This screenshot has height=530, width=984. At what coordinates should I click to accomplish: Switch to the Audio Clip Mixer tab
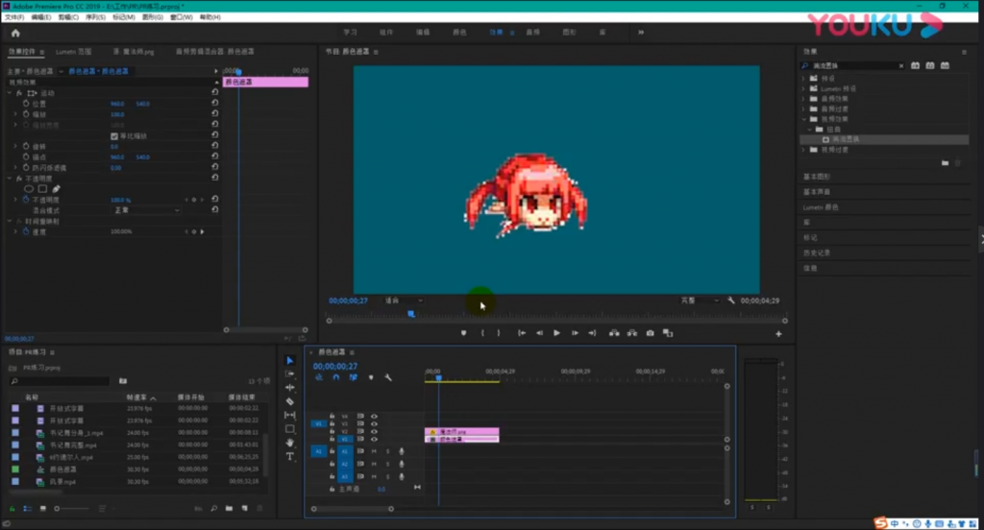pyautogui.click(x=214, y=52)
